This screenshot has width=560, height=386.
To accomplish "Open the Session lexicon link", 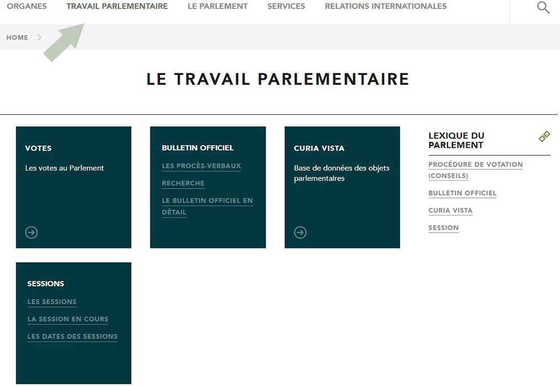I will 443,228.
